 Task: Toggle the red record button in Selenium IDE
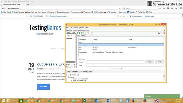pyautogui.click(x=164, y=33)
